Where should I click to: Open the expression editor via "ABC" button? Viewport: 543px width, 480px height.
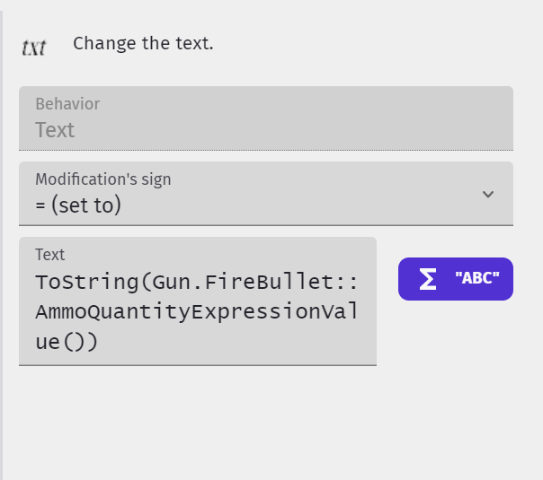point(455,279)
